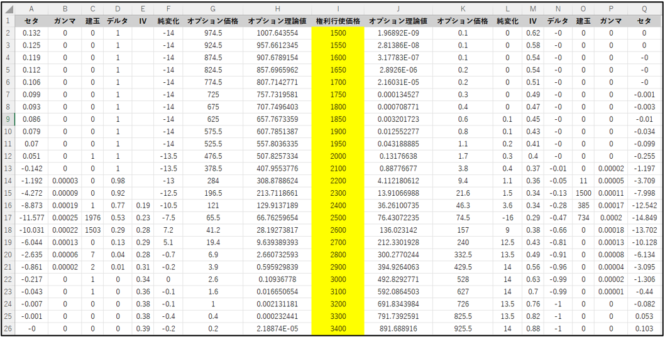Select the column A header
665x337 pixels.
click(x=31, y=9)
